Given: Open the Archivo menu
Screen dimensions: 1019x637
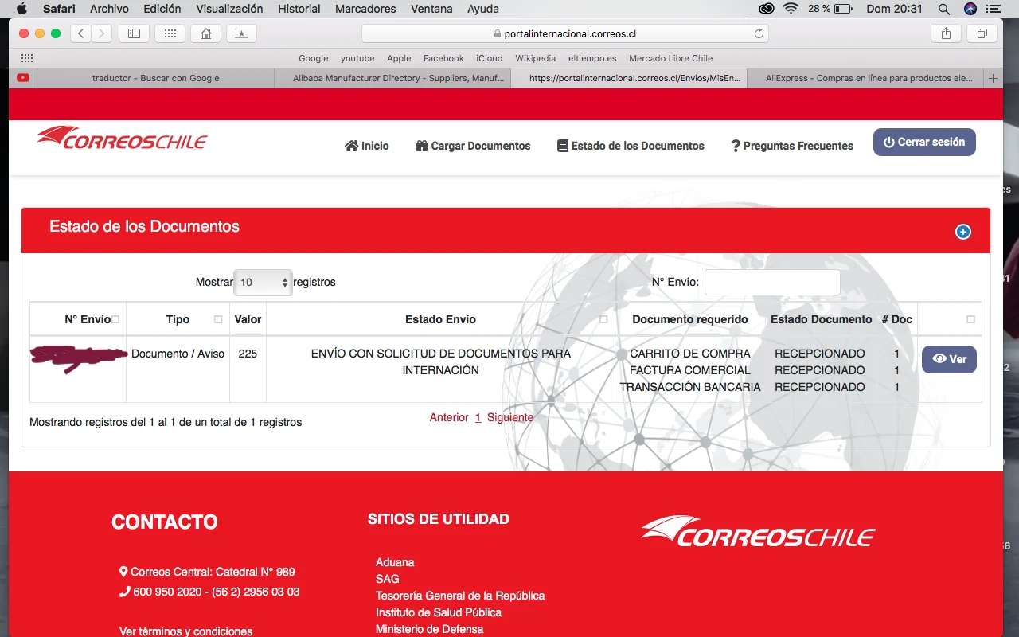Looking at the screenshot, I should 110,9.
